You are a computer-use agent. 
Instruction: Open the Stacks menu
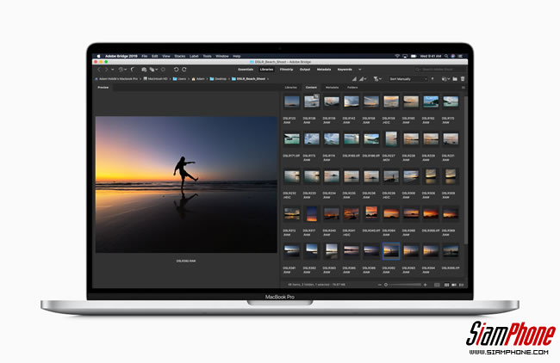[180, 56]
